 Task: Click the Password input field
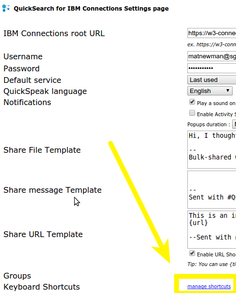(212, 68)
